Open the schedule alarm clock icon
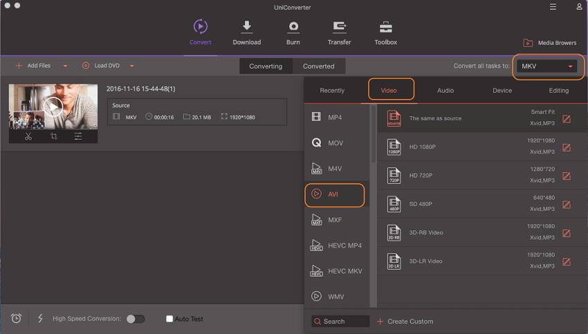 click(16, 319)
